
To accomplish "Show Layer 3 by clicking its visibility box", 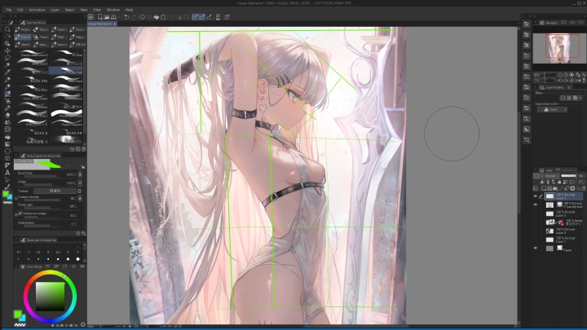I will [536, 213].
